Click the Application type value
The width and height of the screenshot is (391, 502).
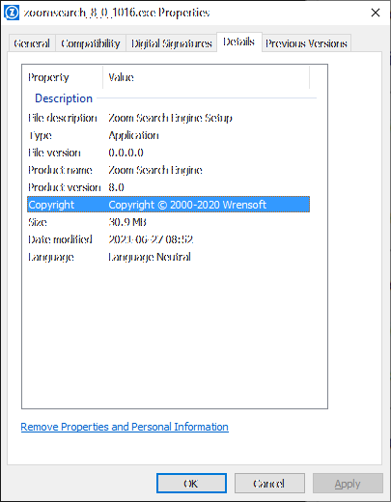(x=133, y=135)
